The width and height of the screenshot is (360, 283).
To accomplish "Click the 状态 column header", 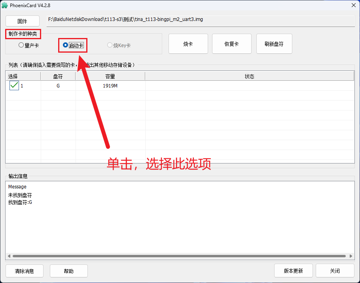I will click(x=249, y=76).
